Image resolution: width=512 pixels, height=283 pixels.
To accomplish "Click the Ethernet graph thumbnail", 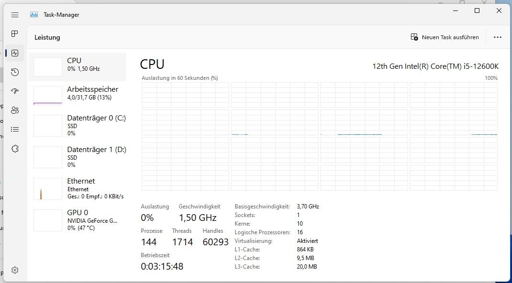I will pyautogui.click(x=48, y=188).
